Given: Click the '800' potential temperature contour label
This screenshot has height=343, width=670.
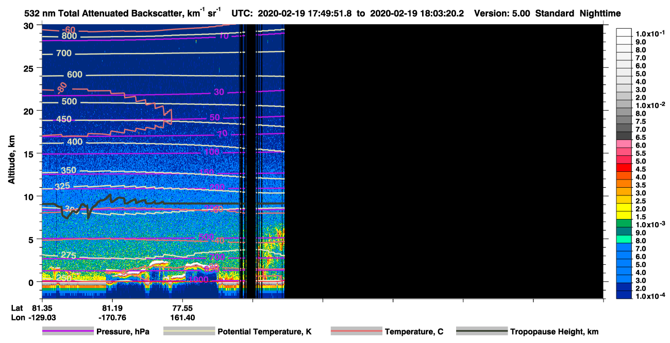Looking at the screenshot, I should [69, 37].
